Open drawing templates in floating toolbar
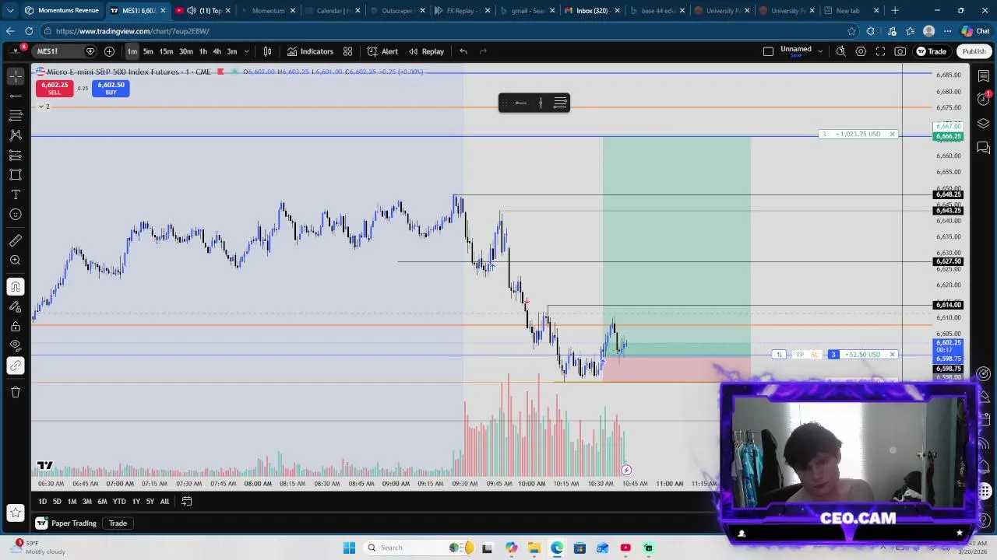 tap(560, 103)
